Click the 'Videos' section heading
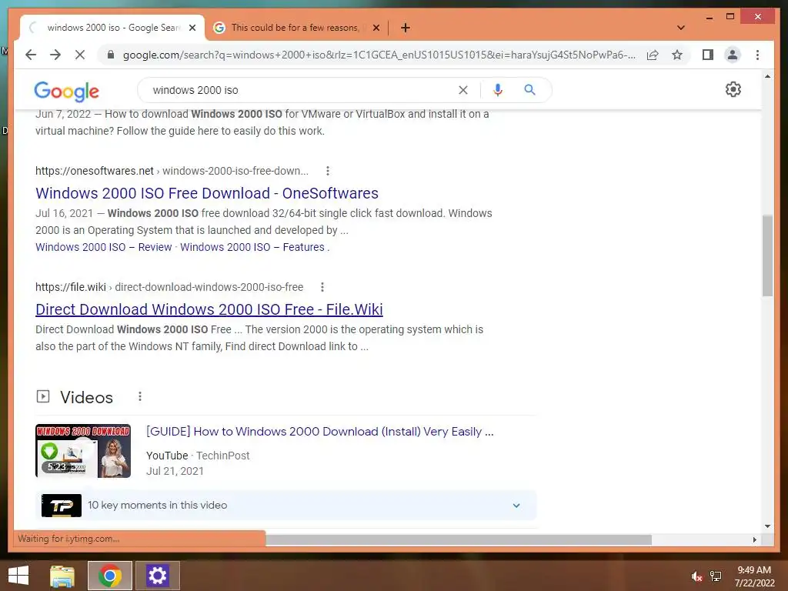 coord(86,398)
